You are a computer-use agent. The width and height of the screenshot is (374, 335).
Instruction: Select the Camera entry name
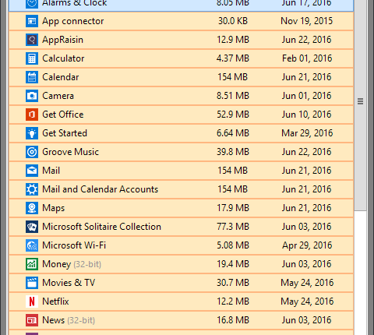pos(58,96)
